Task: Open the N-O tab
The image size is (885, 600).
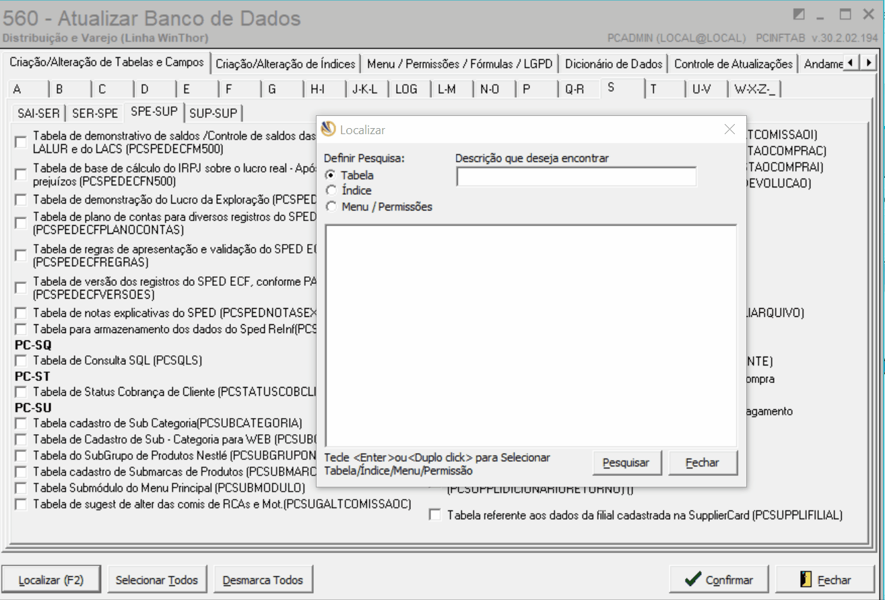Action: point(494,89)
